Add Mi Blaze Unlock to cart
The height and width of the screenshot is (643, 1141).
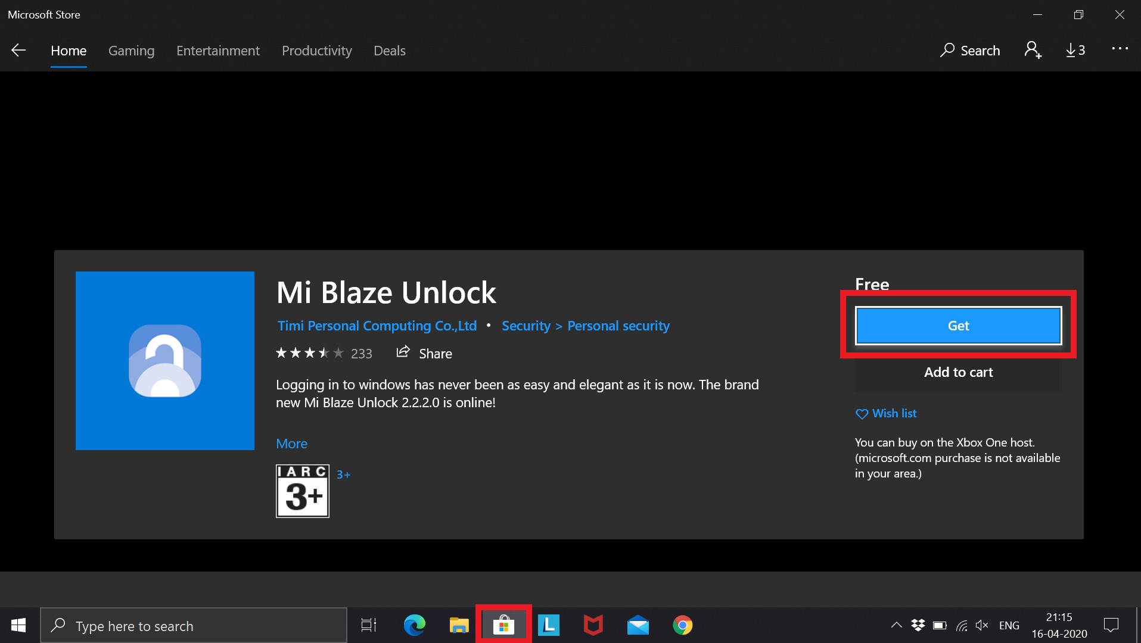point(957,372)
